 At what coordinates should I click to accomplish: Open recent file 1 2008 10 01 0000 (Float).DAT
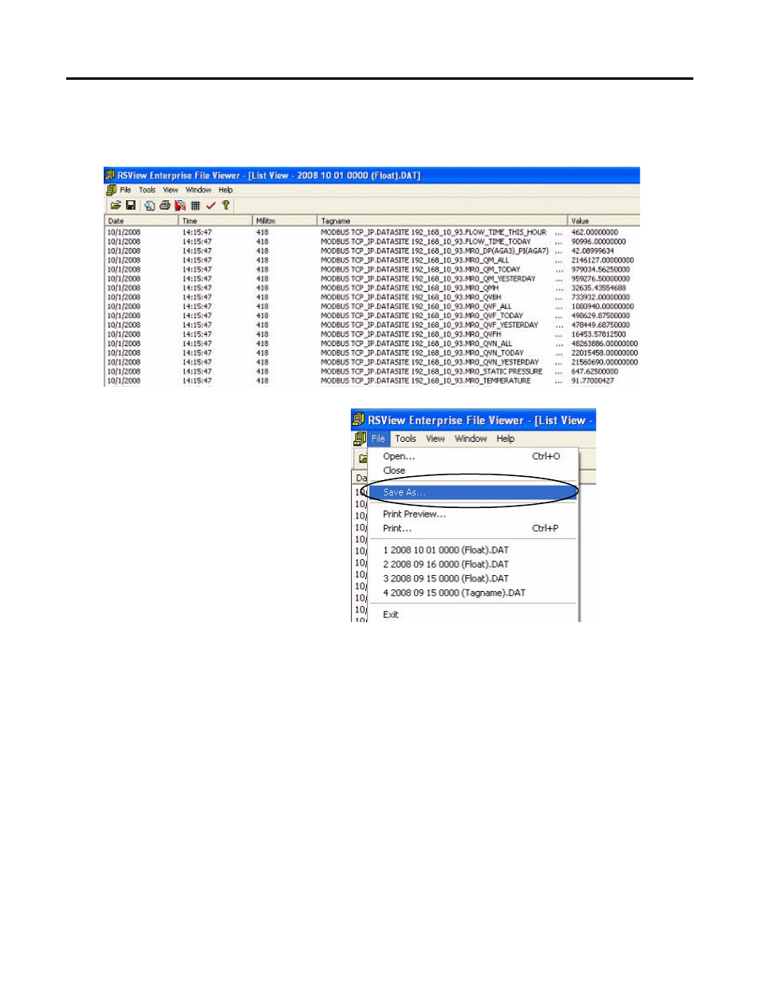coord(472,550)
